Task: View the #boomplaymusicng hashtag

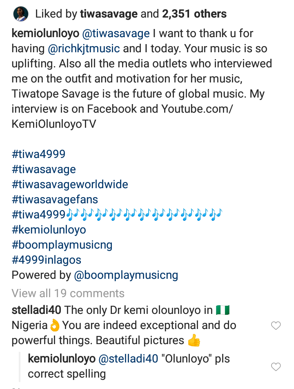Action: (62, 245)
